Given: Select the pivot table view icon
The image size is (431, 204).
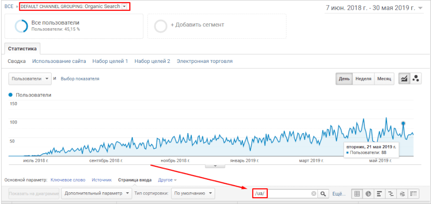Looking at the screenshot, I should coord(414,194).
